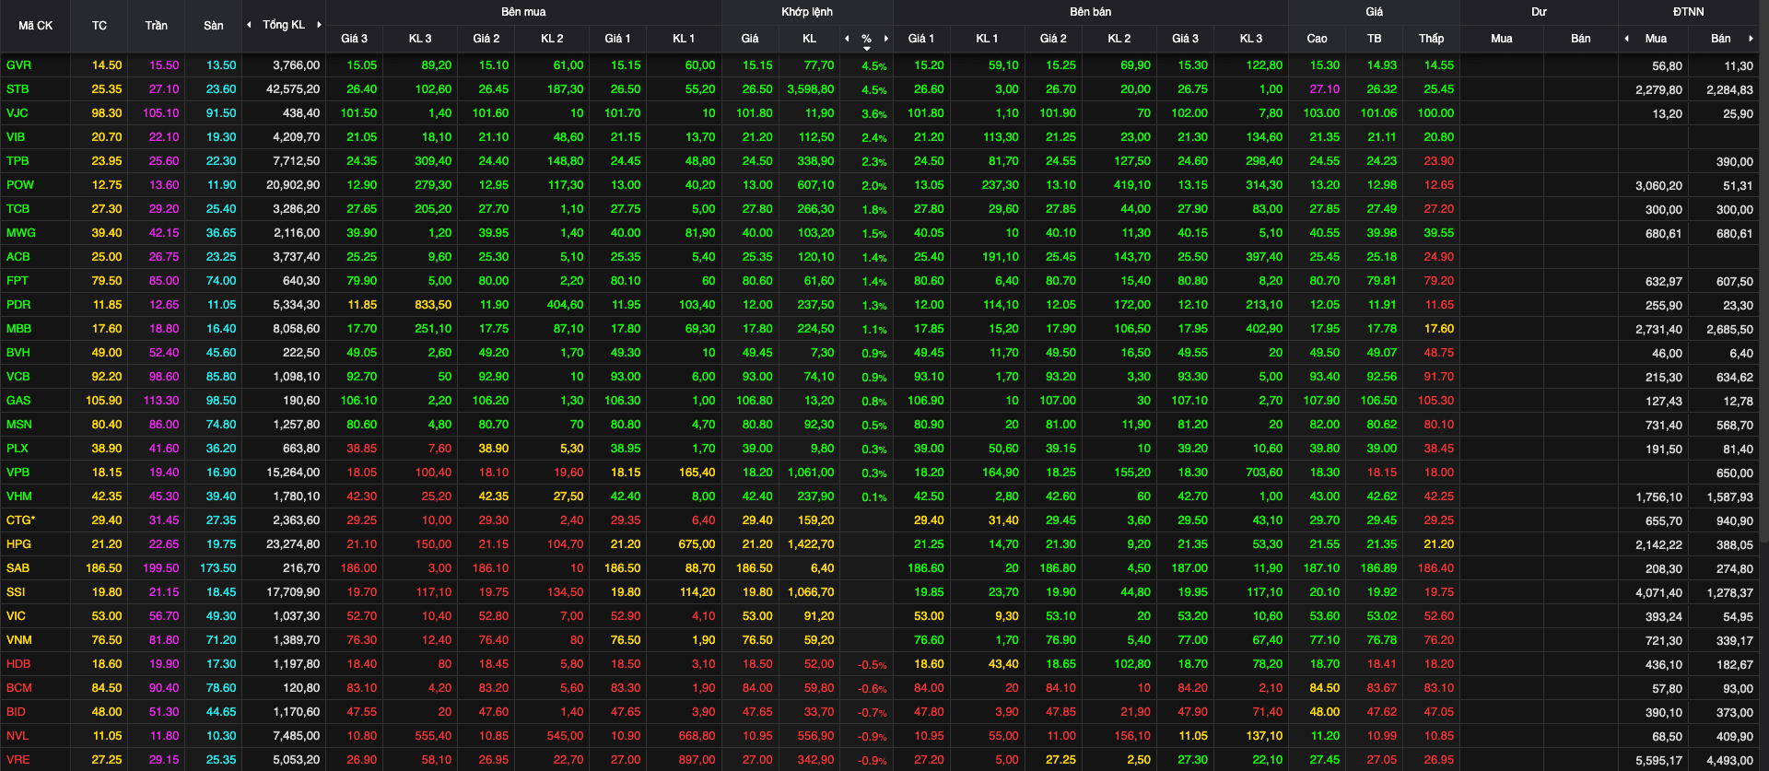This screenshot has width=1769, height=771.
Task: Open the MWG stock symbol
Action: 20,233
